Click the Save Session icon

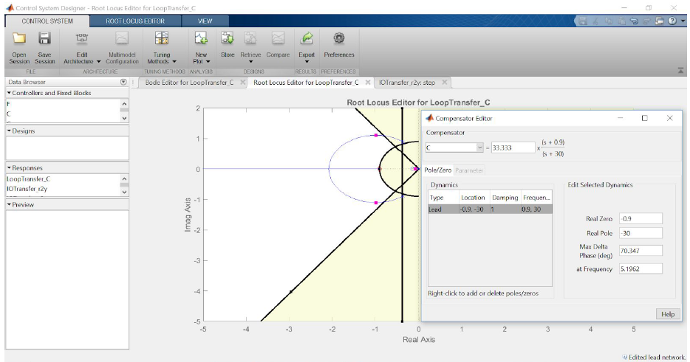tap(44, 38)
